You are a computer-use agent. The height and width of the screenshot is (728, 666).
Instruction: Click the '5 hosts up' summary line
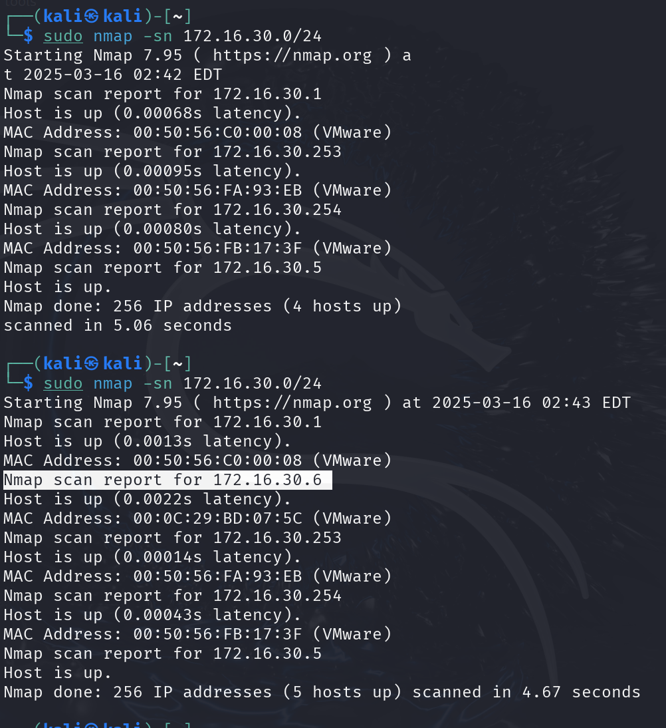pos(322,692)
